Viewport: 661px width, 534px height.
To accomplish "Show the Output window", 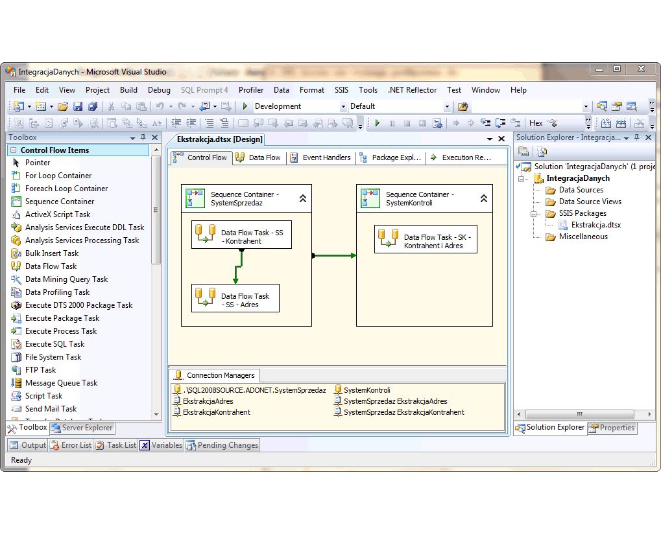I will pos(28,446).
